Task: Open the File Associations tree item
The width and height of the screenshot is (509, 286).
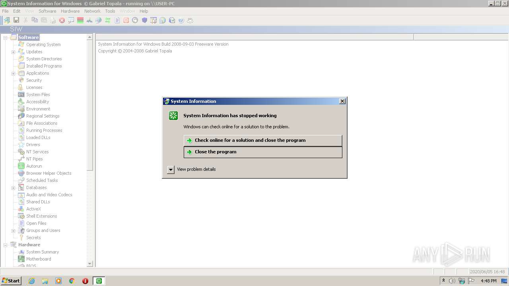Action: coord(42,123)
